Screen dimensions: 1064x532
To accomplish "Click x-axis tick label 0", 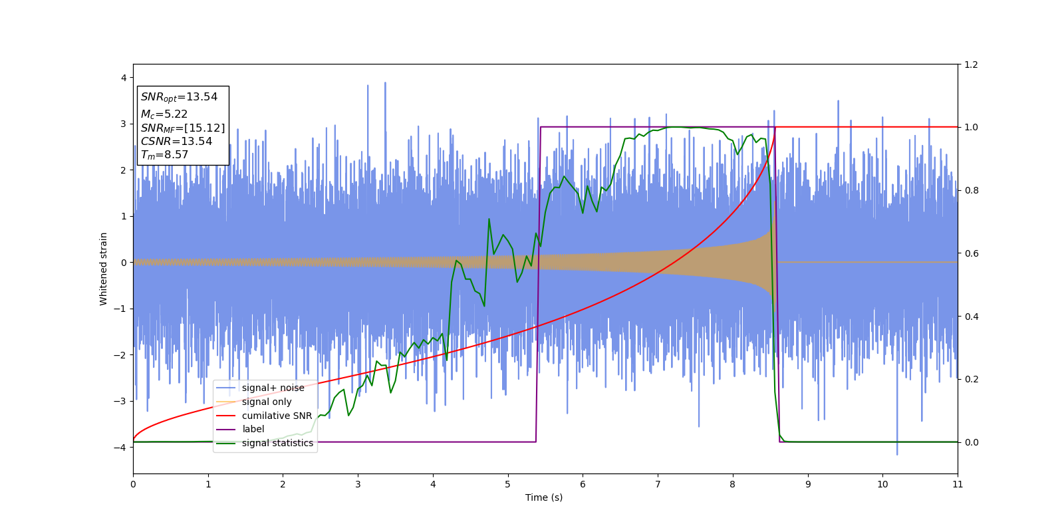I will (x=133, y=484).
